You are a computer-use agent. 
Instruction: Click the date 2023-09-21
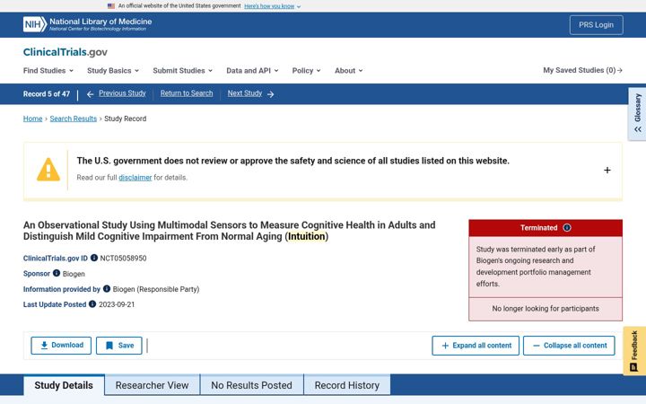click(117, 304)
